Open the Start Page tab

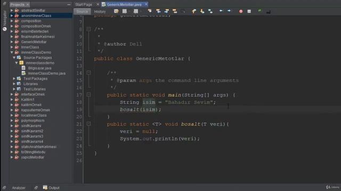(x=84, y=5)
